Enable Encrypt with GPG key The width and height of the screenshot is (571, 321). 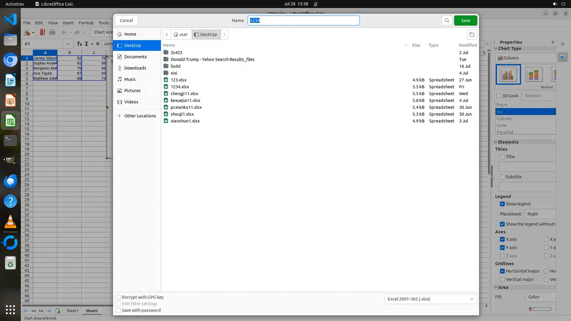118,297
